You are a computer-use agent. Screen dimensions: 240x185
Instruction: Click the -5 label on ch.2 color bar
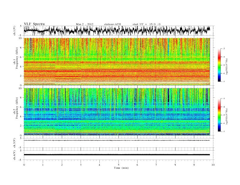pyautogui.click(x=223, y=115)
